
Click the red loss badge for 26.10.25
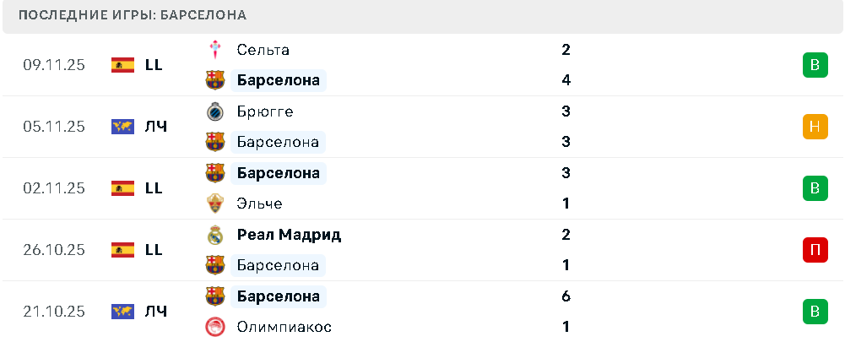[x=814, y=250]
